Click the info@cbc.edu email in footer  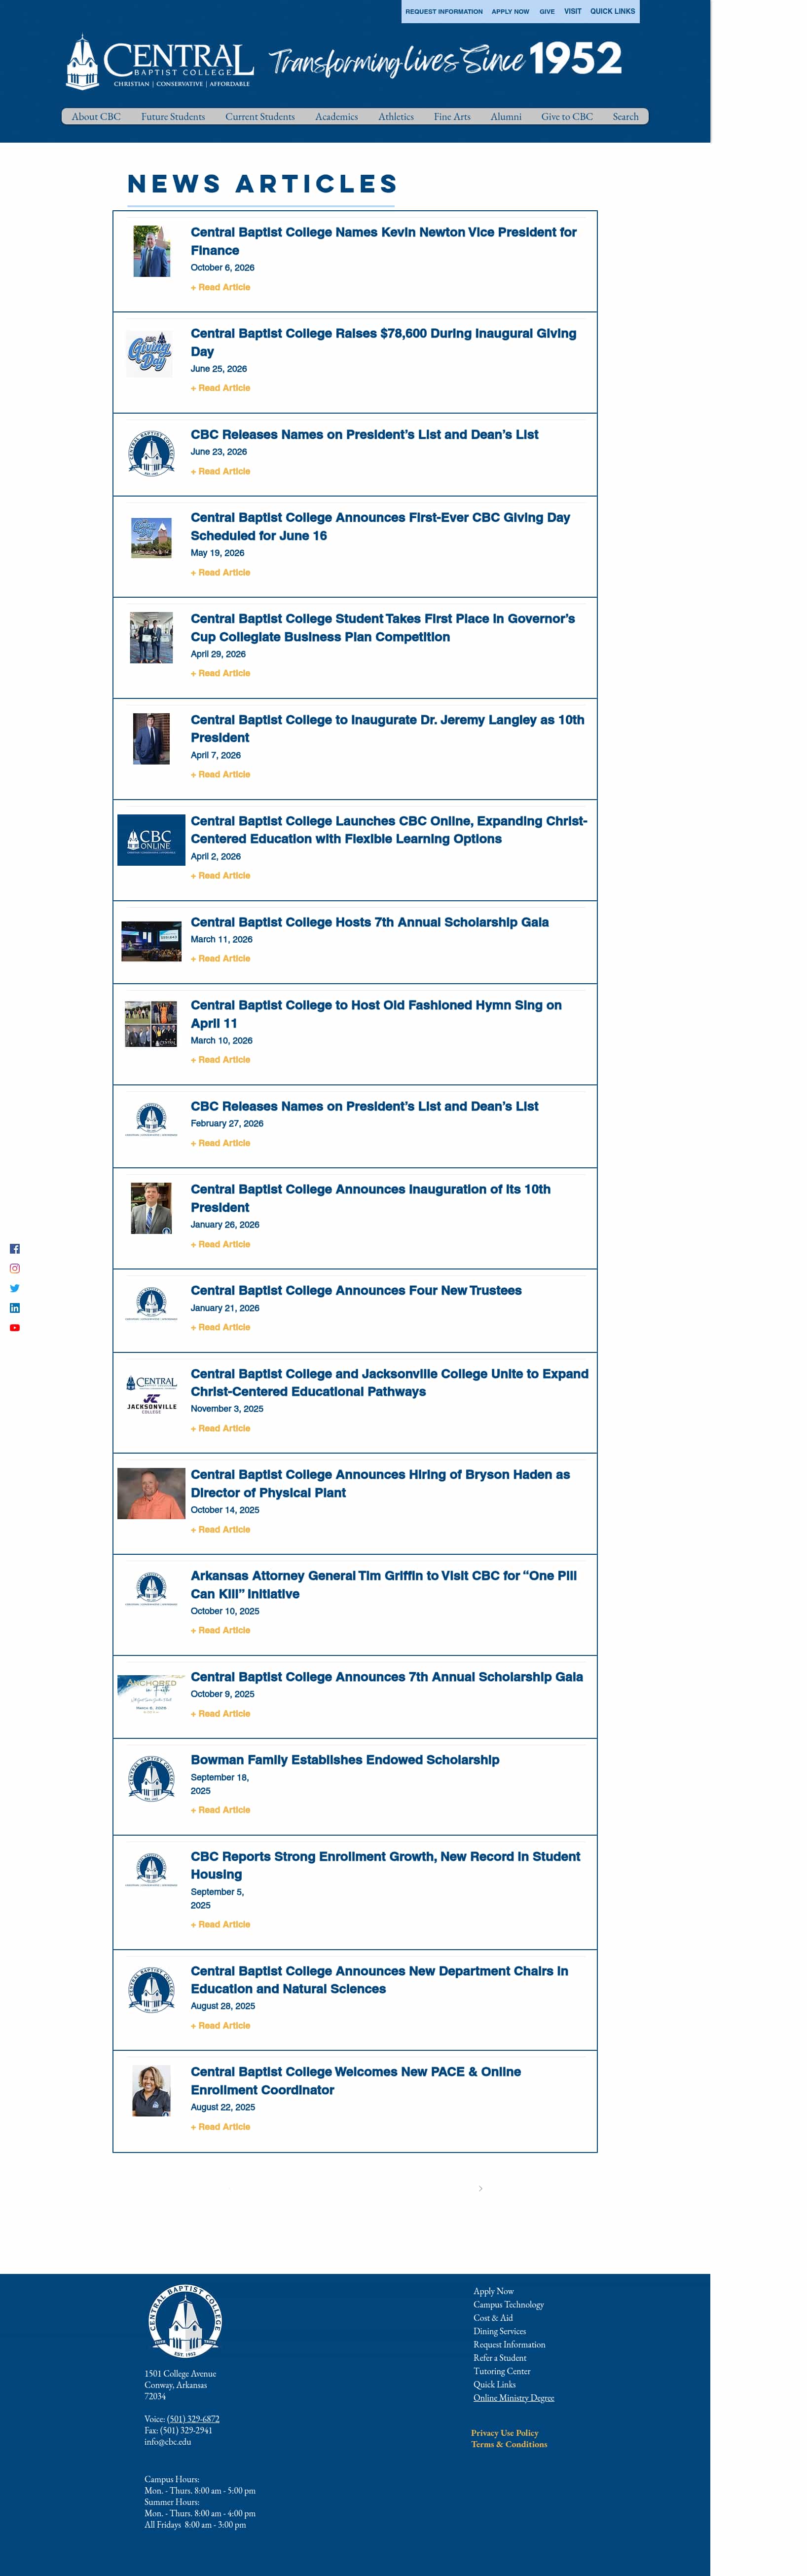click(x=168, y=2442)
